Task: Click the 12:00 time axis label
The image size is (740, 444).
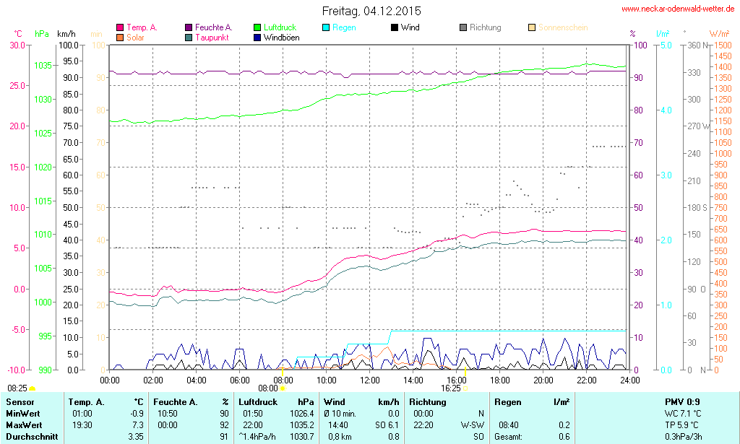Action: coord(370,380)
